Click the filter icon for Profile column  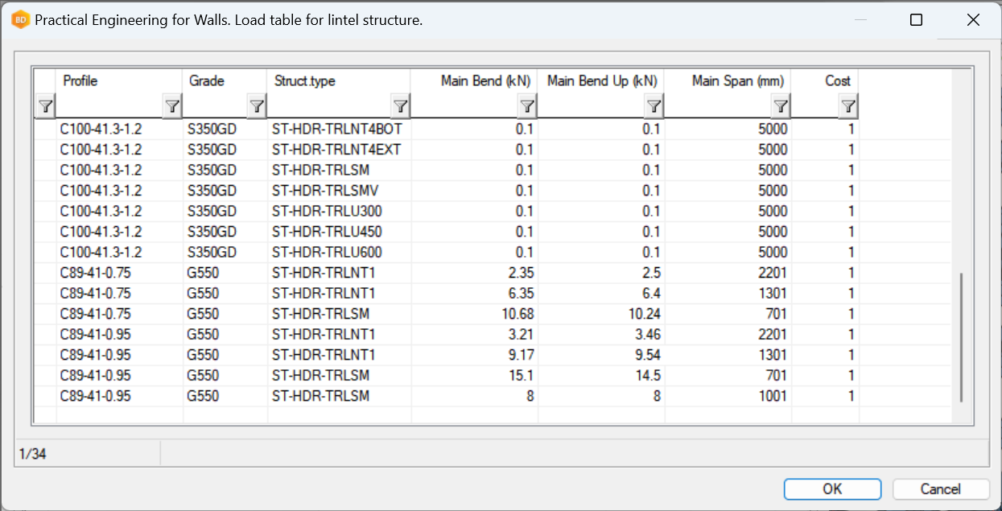coord(172,105)
